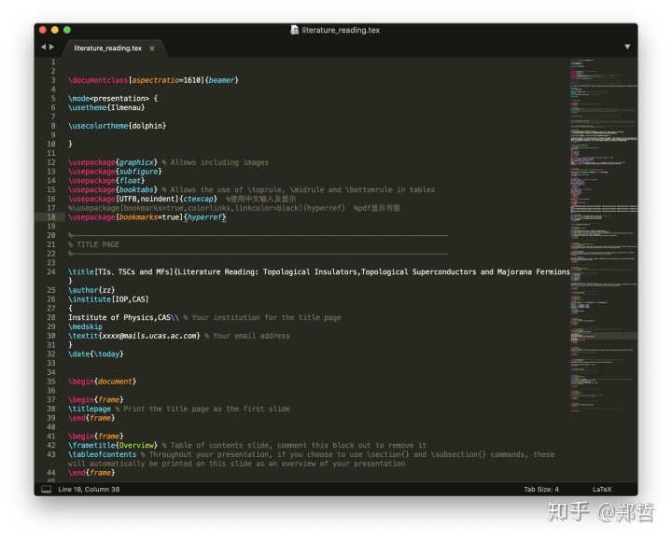Open the tab list dropdown arrow
Screen dimensions: 672x541
[x=627, y=47]
